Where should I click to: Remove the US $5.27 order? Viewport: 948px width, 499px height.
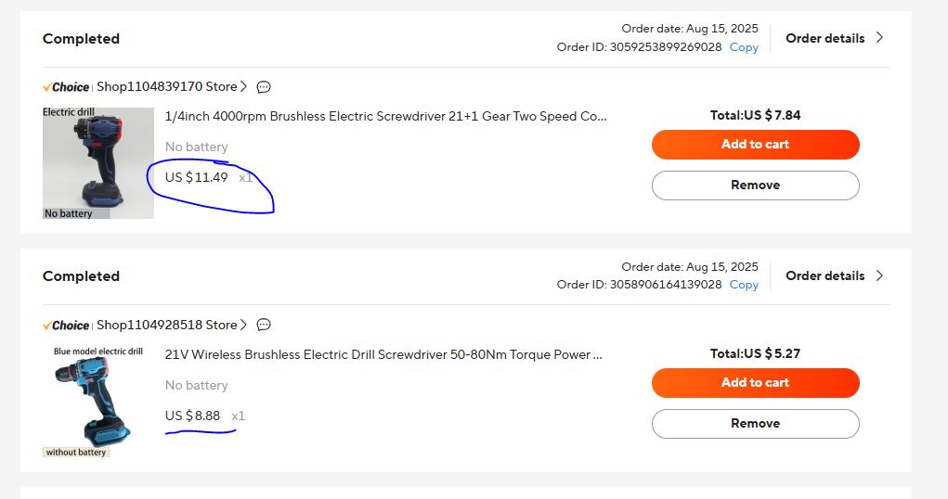click(755, 423)
